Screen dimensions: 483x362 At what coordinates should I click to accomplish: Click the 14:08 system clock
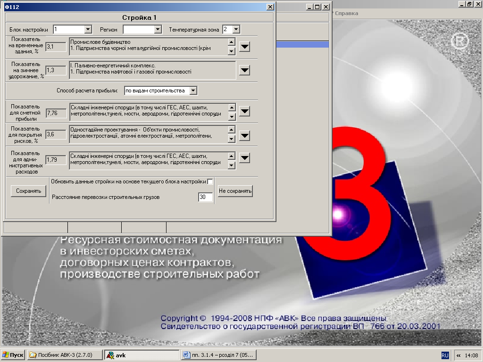471,355
